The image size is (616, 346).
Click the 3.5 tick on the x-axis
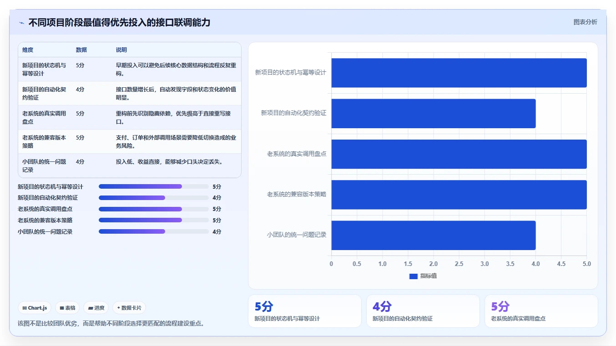click(510, 264)
